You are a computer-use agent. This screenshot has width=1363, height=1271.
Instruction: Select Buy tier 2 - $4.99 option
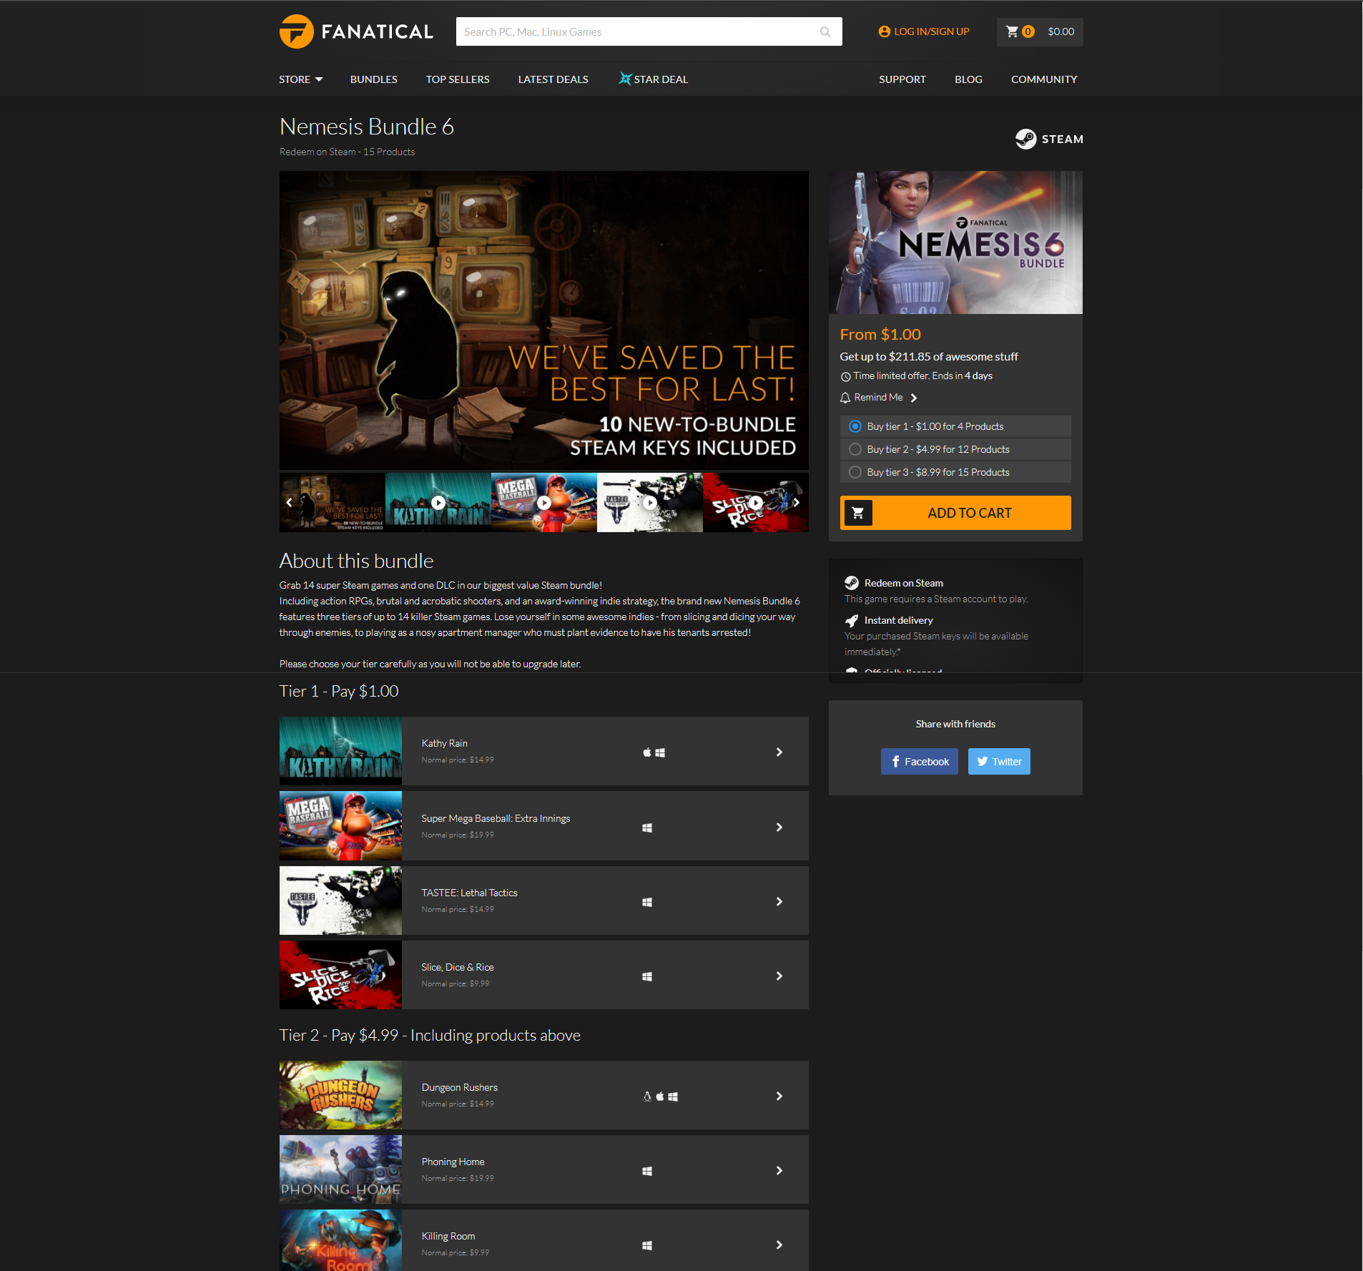coord(955,449)
